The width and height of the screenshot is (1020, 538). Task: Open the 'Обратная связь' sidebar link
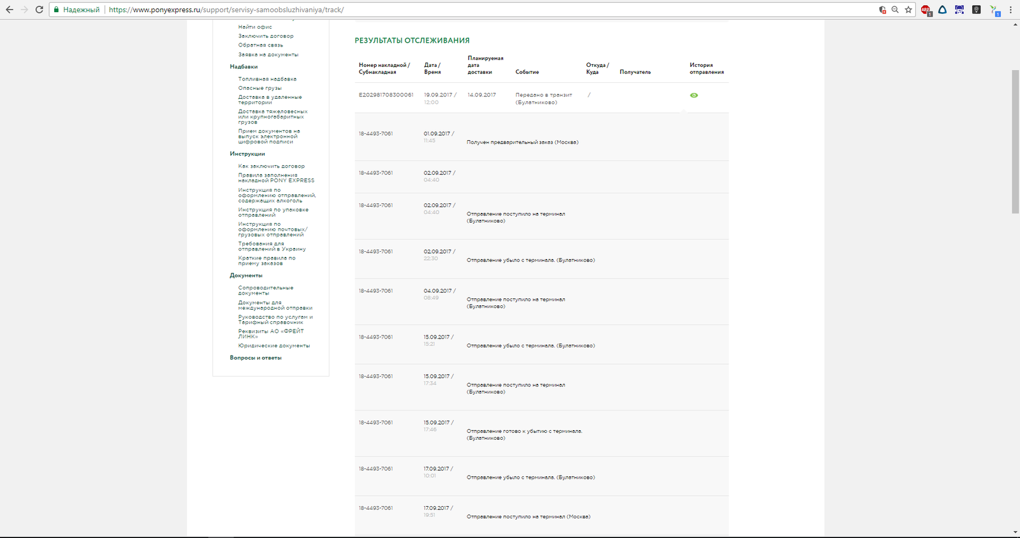tap(261, 45)
